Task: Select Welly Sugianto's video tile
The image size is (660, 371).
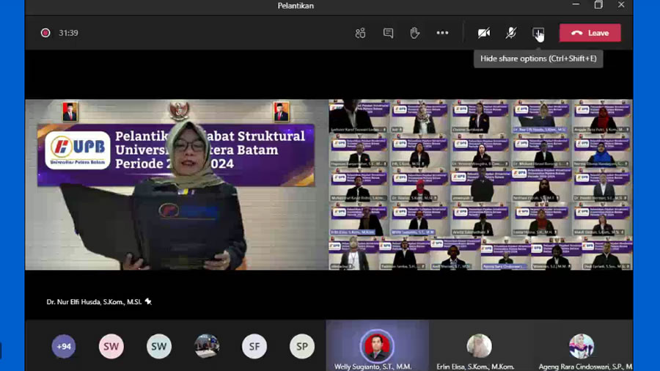Action: (x=377, y=345)
